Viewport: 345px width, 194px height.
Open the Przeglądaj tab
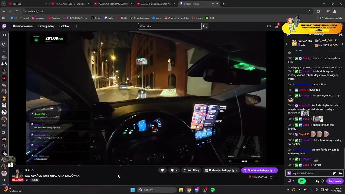[46, 26]
